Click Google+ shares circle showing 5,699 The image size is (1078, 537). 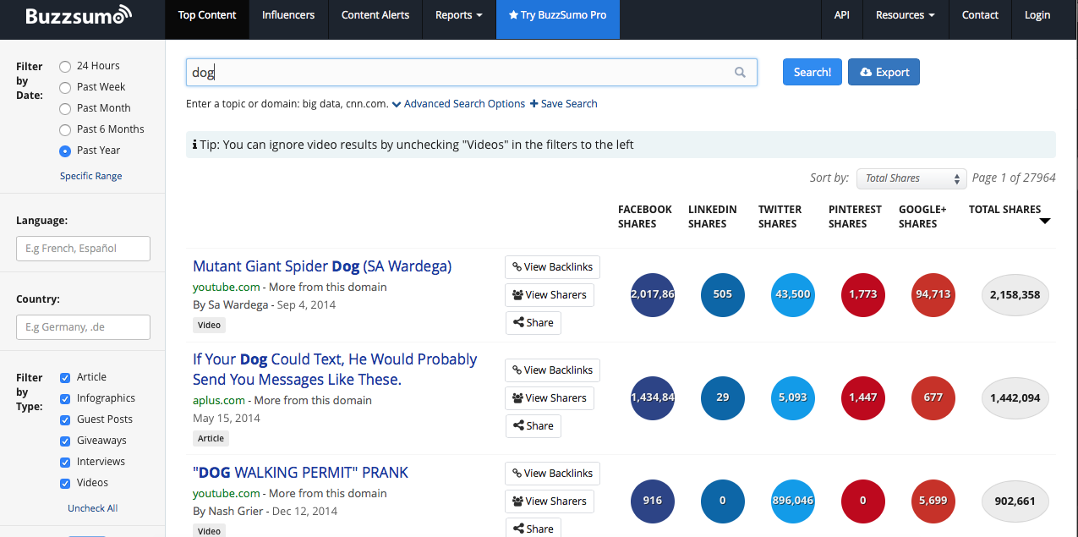933,501
